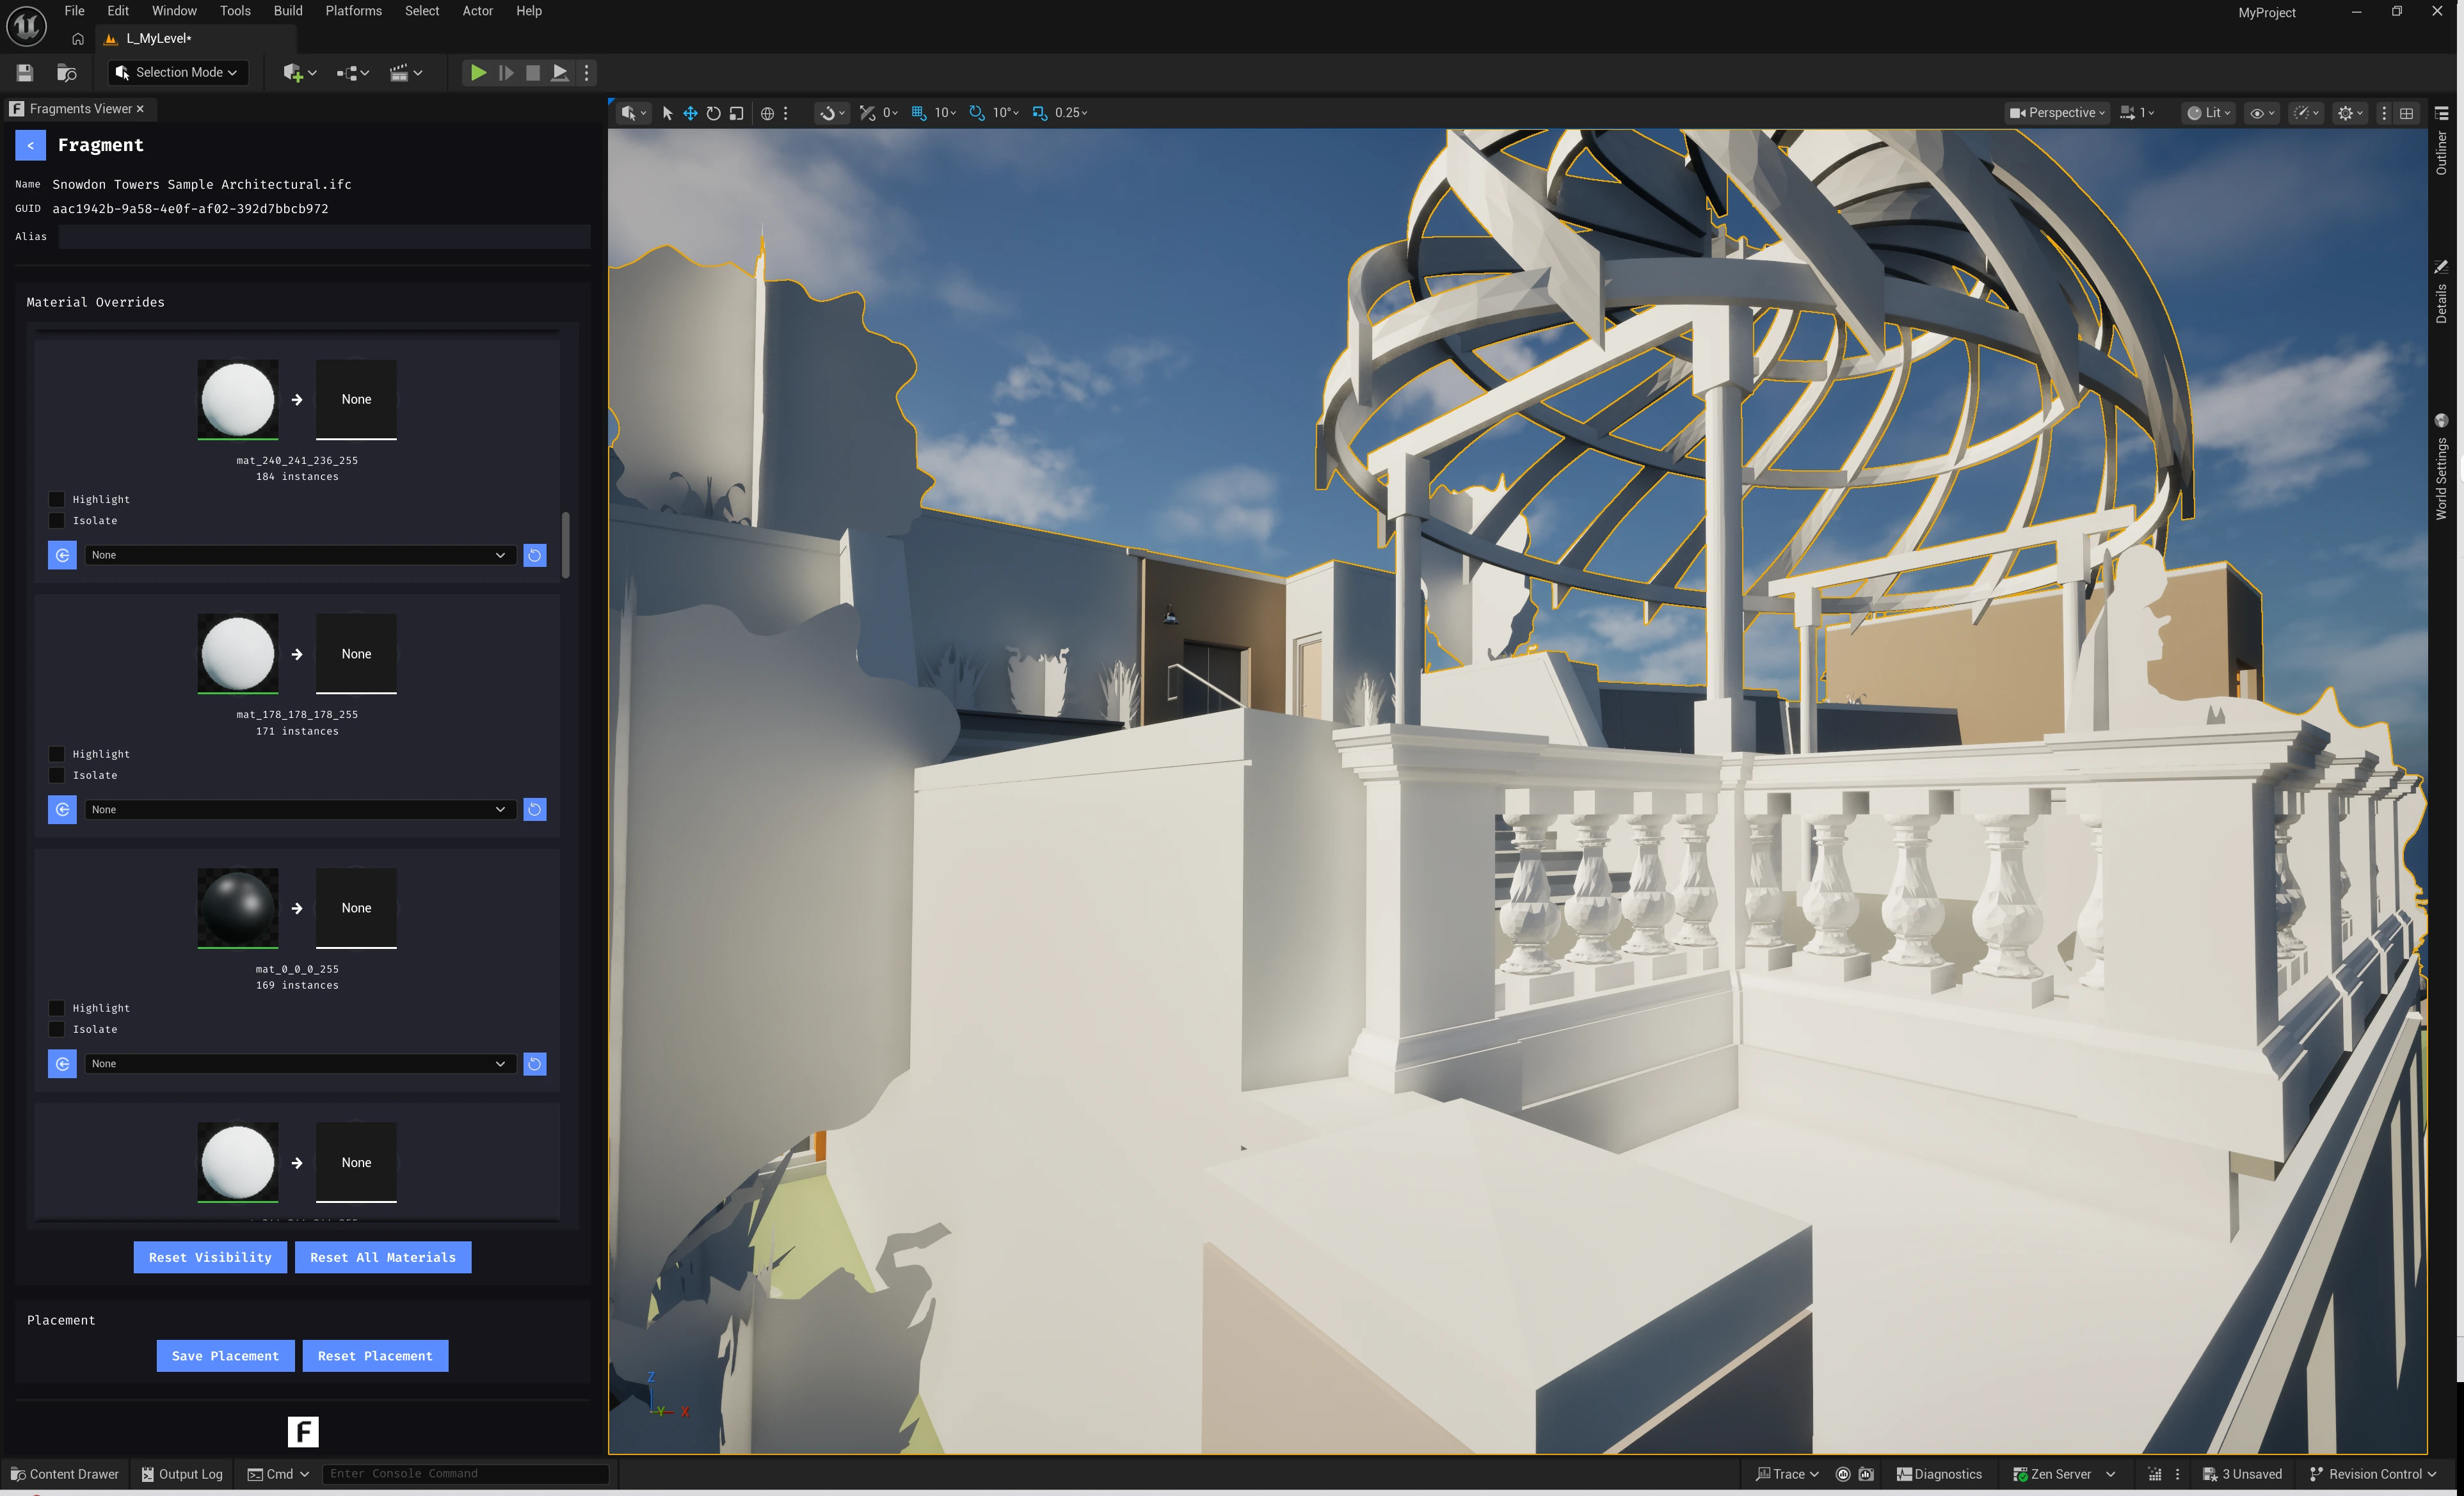Toggle grid snapping icon next to 10
2464x1496 pixels.
[x=918, y=113]
